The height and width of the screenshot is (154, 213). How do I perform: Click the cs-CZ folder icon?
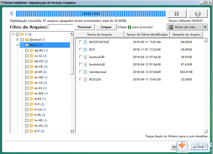click(32, 56)
